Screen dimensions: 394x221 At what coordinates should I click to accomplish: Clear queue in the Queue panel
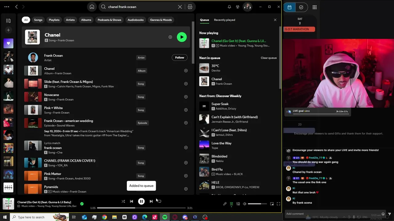point(269,58)
